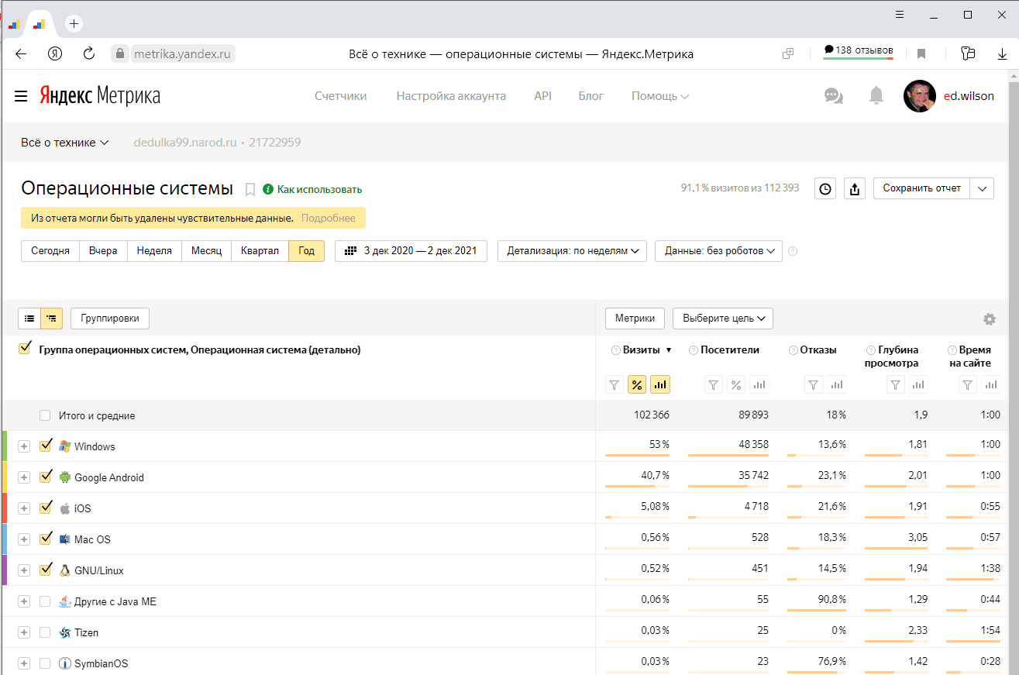Image resolution: width=1019 pixels, height=675 pixels.
Task: Open ed.wilson user avatar
Action: 920,96
